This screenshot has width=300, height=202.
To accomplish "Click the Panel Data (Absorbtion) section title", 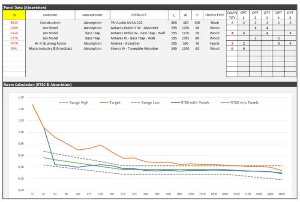I will click(x=25, y=7).
